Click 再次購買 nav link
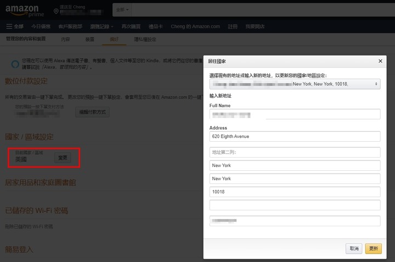The width and height of the screenshot is (395, 262). point(131,26)
